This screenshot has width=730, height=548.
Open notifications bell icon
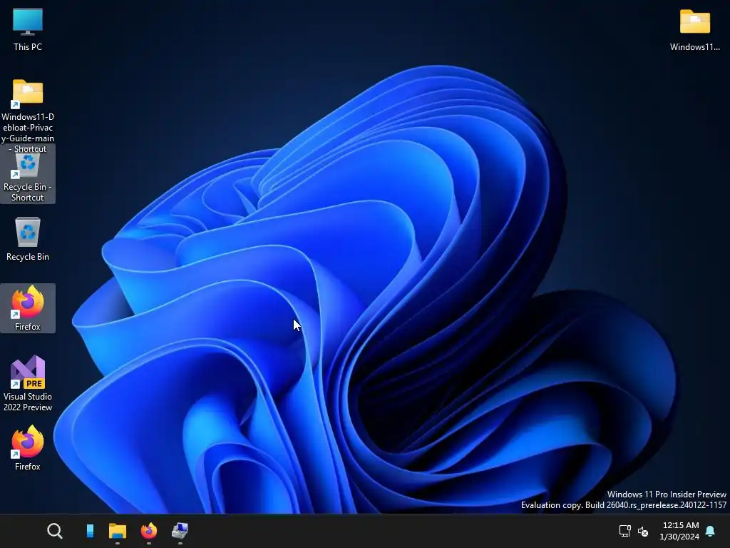711,531
